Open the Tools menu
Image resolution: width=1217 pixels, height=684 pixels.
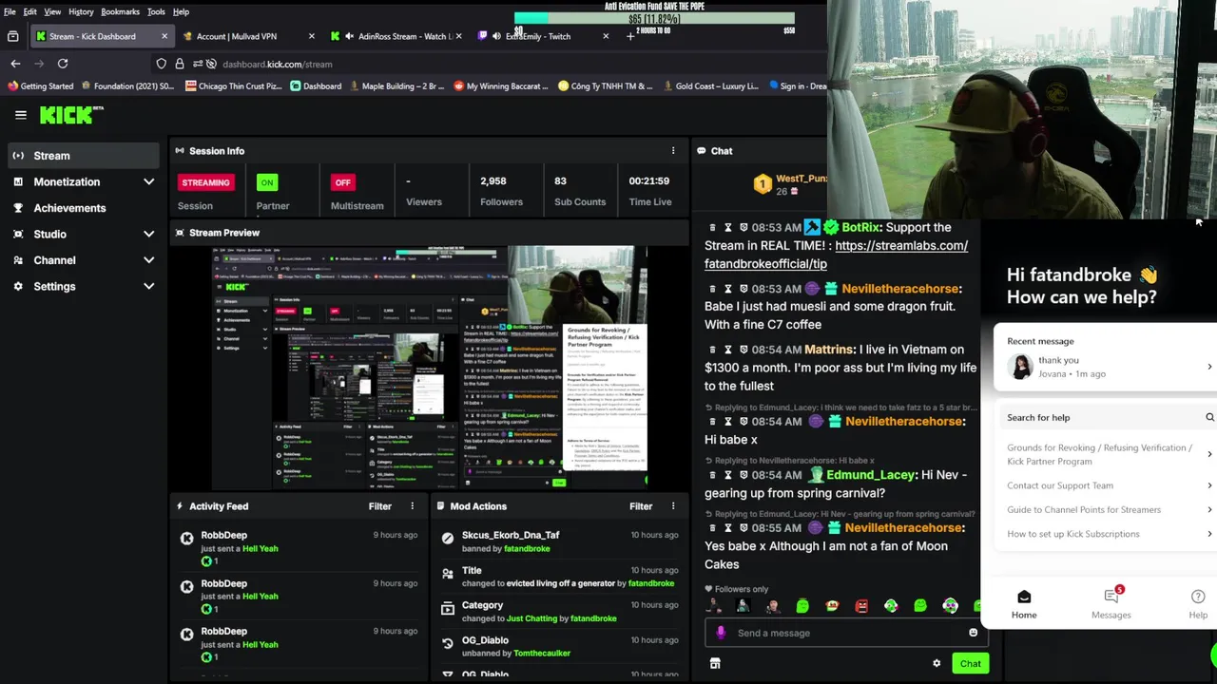coord(156,11)
